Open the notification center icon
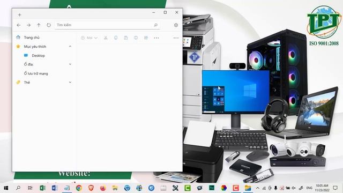 [x=335, y=188]
